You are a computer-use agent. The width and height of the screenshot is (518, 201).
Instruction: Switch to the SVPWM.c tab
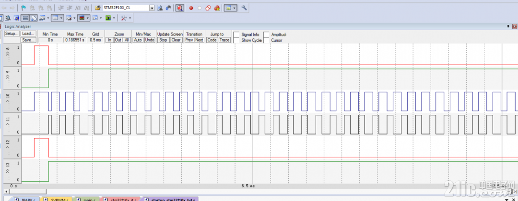tap(56, 199)
